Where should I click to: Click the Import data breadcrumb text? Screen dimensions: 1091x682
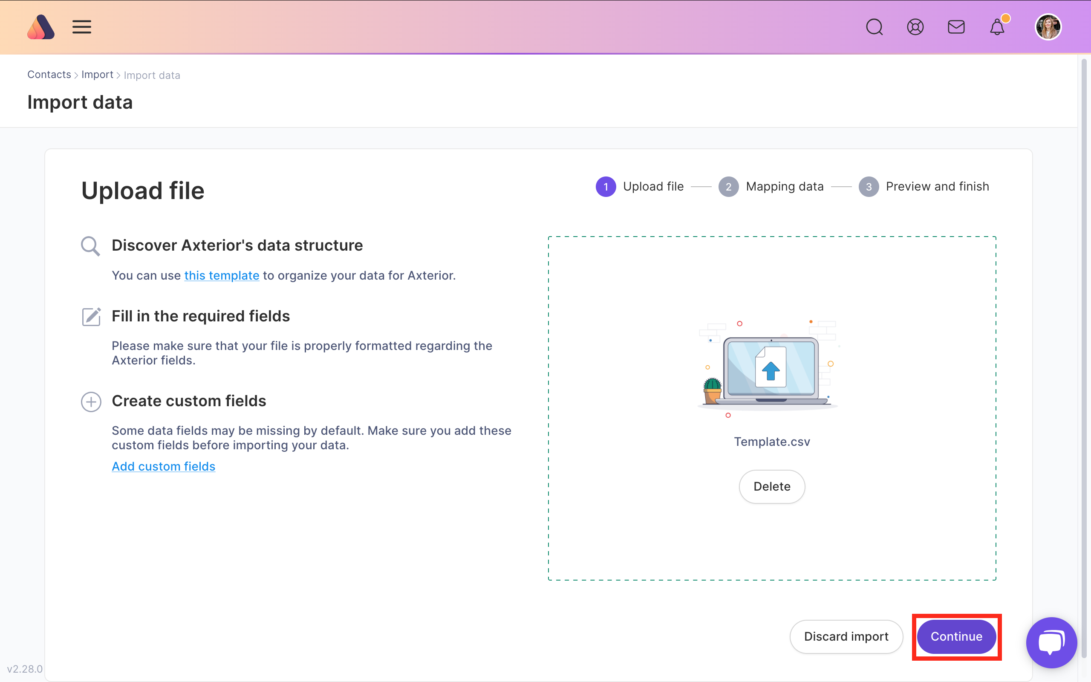point(152,75)
